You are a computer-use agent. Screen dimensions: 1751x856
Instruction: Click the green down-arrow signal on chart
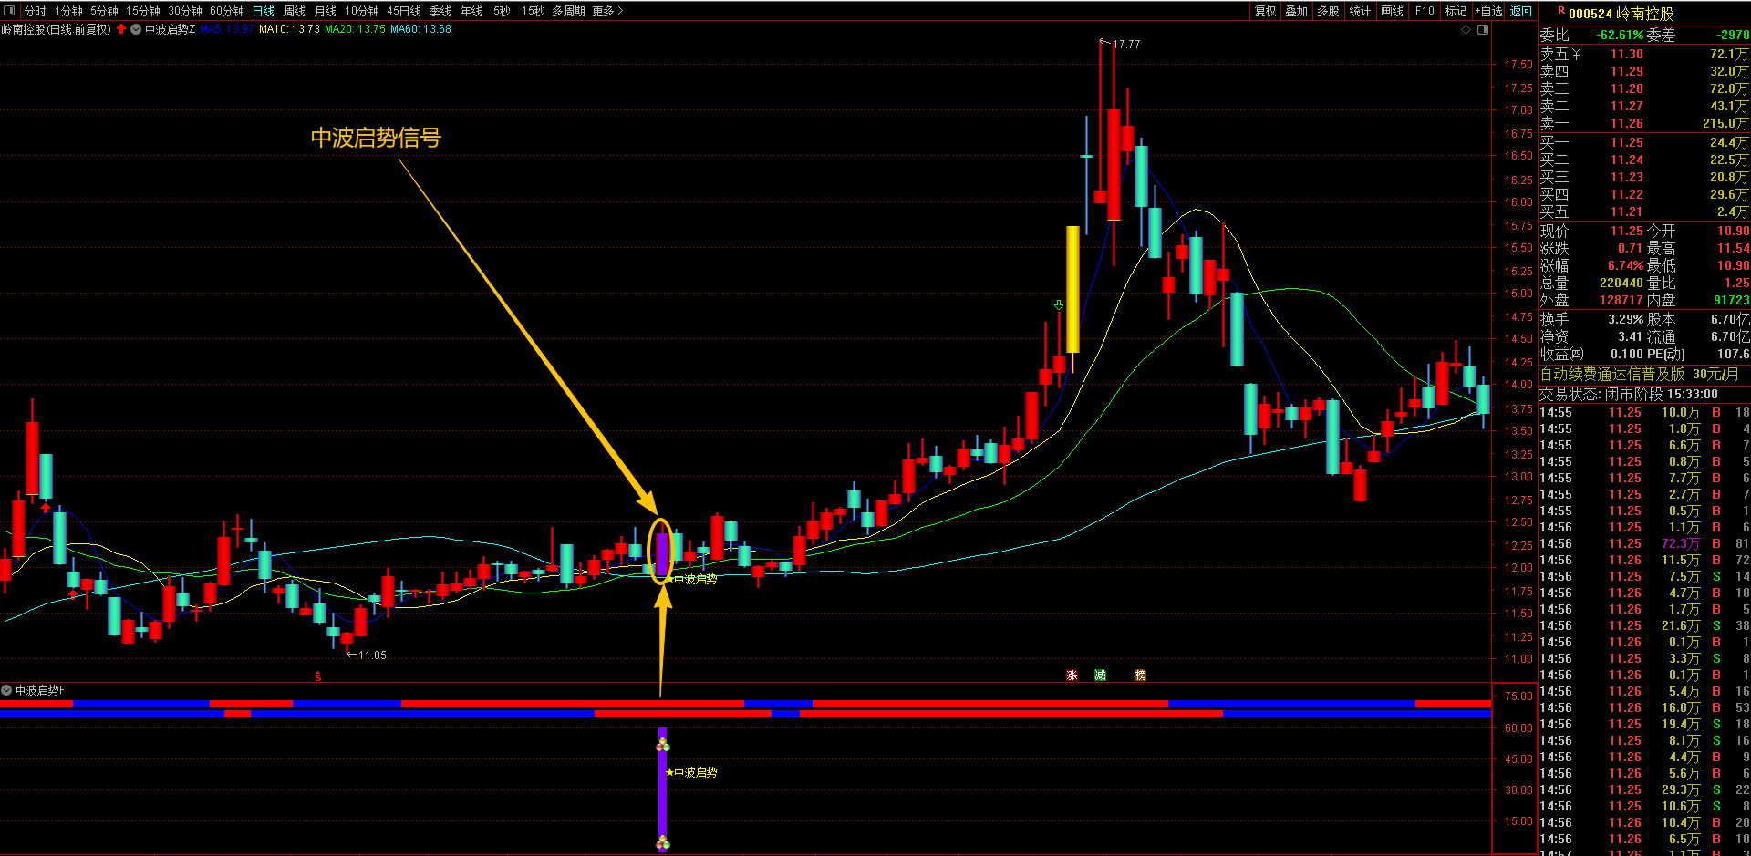click(x=1059, y=304)
